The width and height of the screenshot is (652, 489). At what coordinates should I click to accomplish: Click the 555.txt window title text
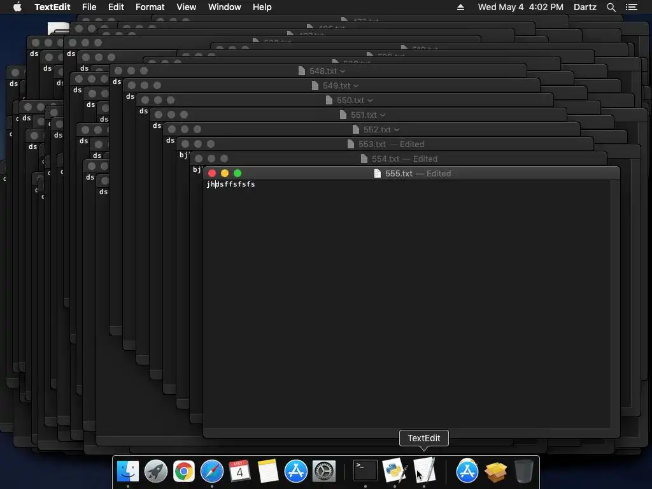[x=399, y=173]
